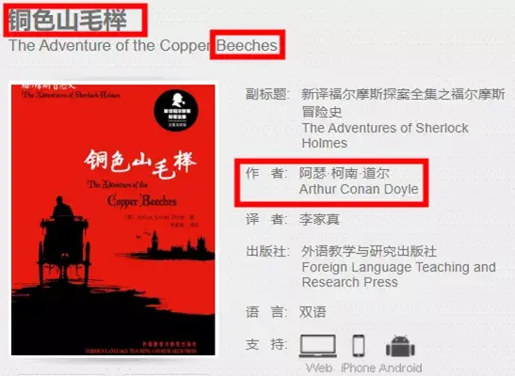
Task: Click the English title The Adventure of the Copper Beeches
Action: point(143,45)
